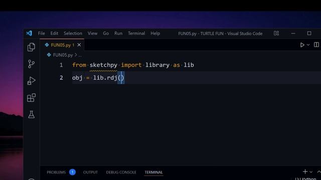Viewport: 321px width, 180px height.
Task: Switch to the DEBUG CONSOLE tab
Action: pyautogui.click(x=121, y=172)
